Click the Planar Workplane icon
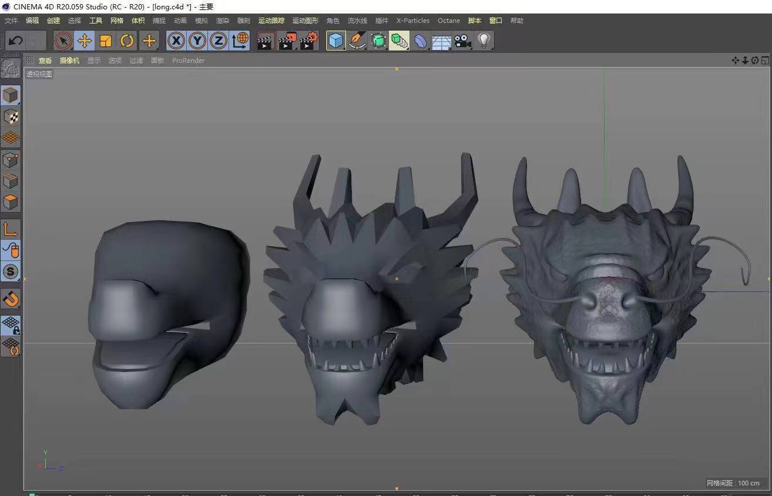The height and width of the screenshot is (496, 772). (11, 347)
